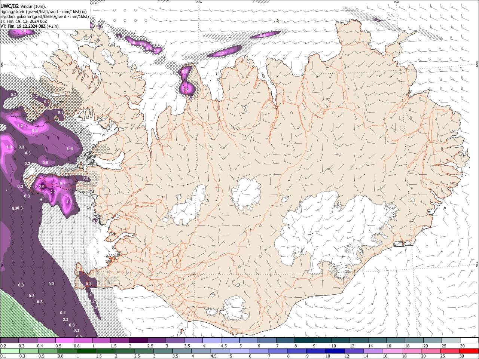Click the '2.2' snowfall value on the map
Viewport: 479px width, 359px height.
tap(53, 192)
